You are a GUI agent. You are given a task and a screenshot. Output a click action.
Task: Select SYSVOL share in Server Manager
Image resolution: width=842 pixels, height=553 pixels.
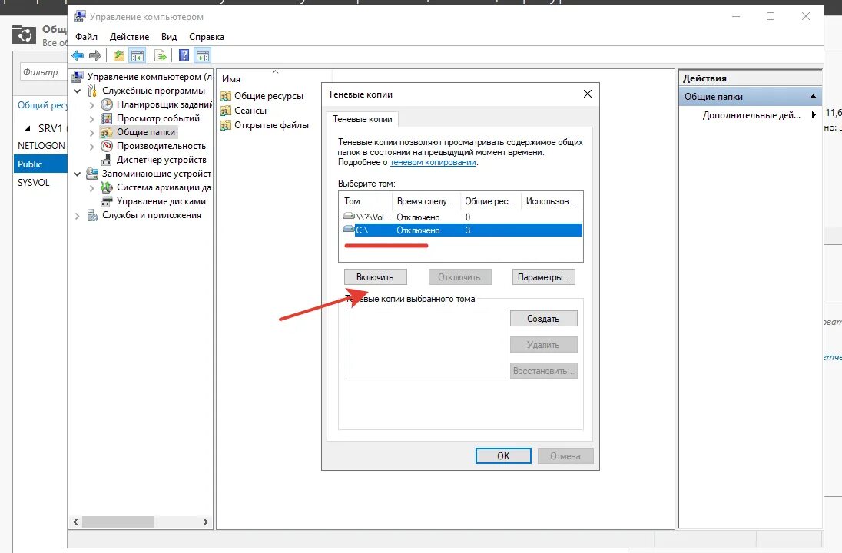(x=33, y=182)
